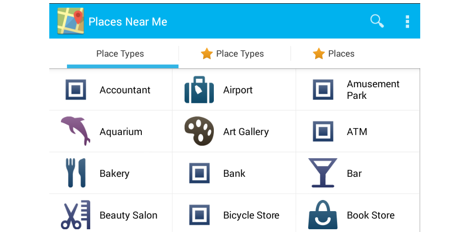Open the ATM place type
The height and width of the screenshot is (232, 476).
pos(357,132)
